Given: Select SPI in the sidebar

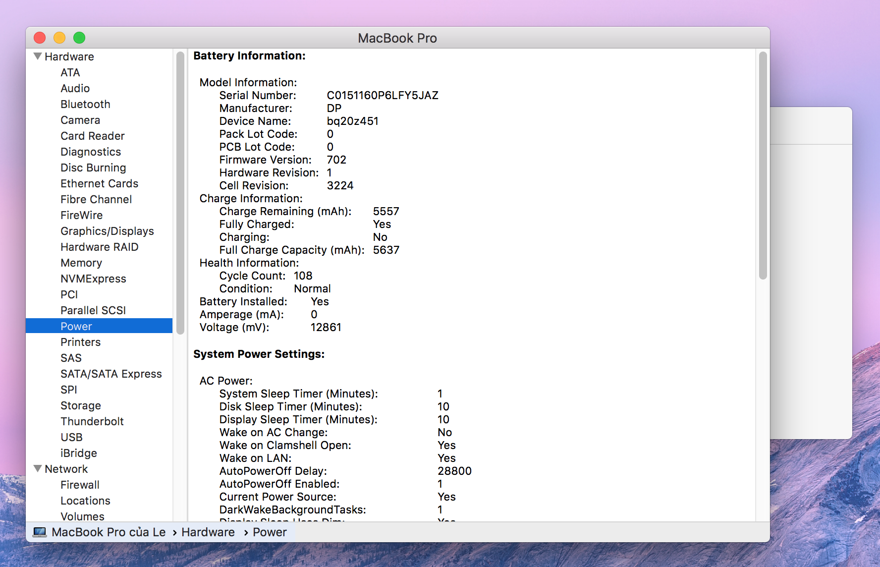Looking at the screenshot, I should [69, 390].
